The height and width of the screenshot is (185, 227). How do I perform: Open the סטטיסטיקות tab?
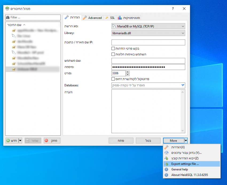pos(129,18)
